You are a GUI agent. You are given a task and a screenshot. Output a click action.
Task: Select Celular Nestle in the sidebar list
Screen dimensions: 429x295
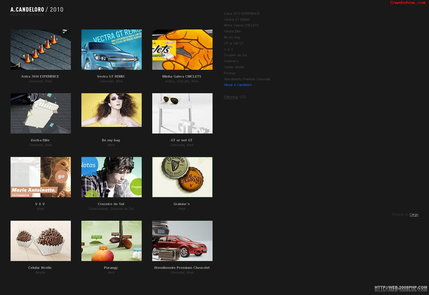pos(234,67)
